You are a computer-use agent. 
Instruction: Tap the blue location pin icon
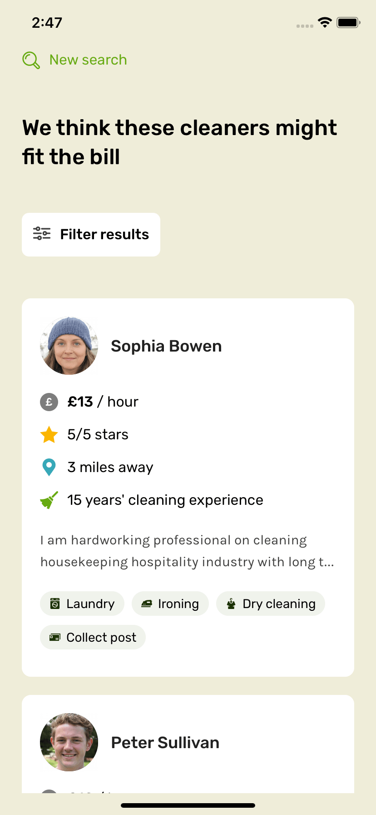pyautogui.click(x=49, y=468)
